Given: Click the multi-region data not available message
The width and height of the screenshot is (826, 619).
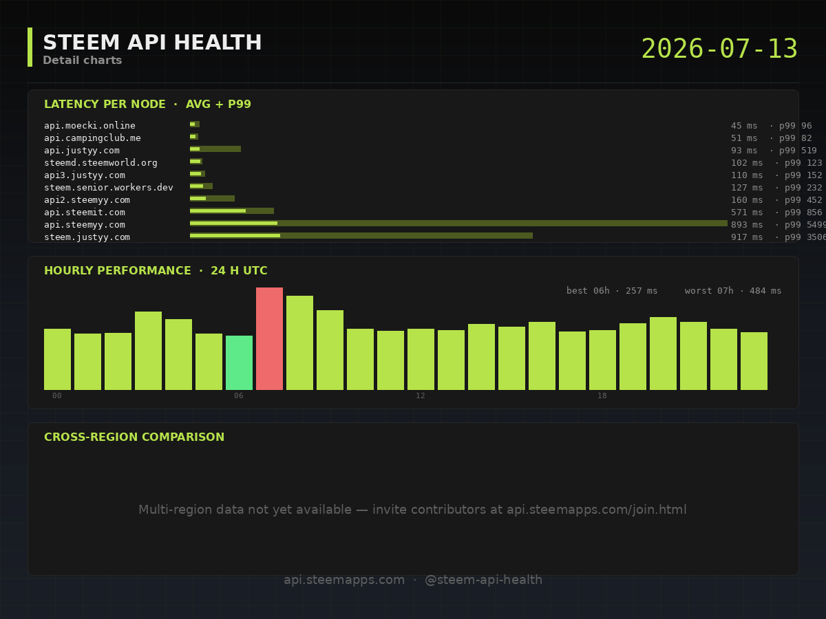Looking at the screenshot, I should coord(413,510).
